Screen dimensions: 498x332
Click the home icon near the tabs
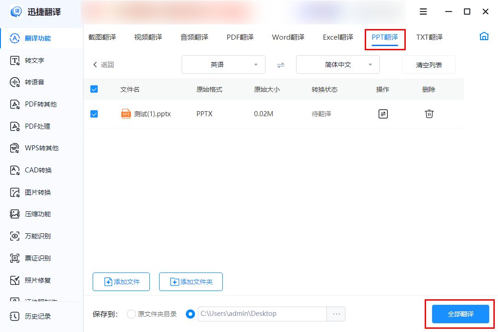[x=484, y=36]
